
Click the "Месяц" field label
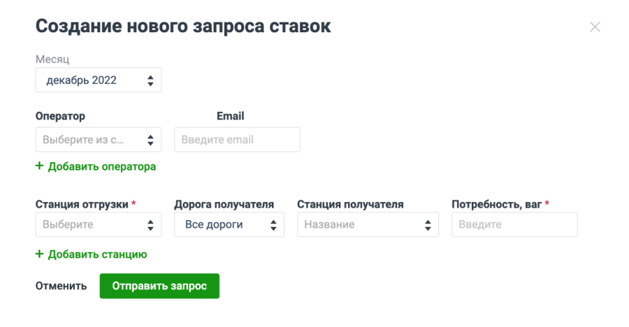pyautogui.click(x=52, y=59)
